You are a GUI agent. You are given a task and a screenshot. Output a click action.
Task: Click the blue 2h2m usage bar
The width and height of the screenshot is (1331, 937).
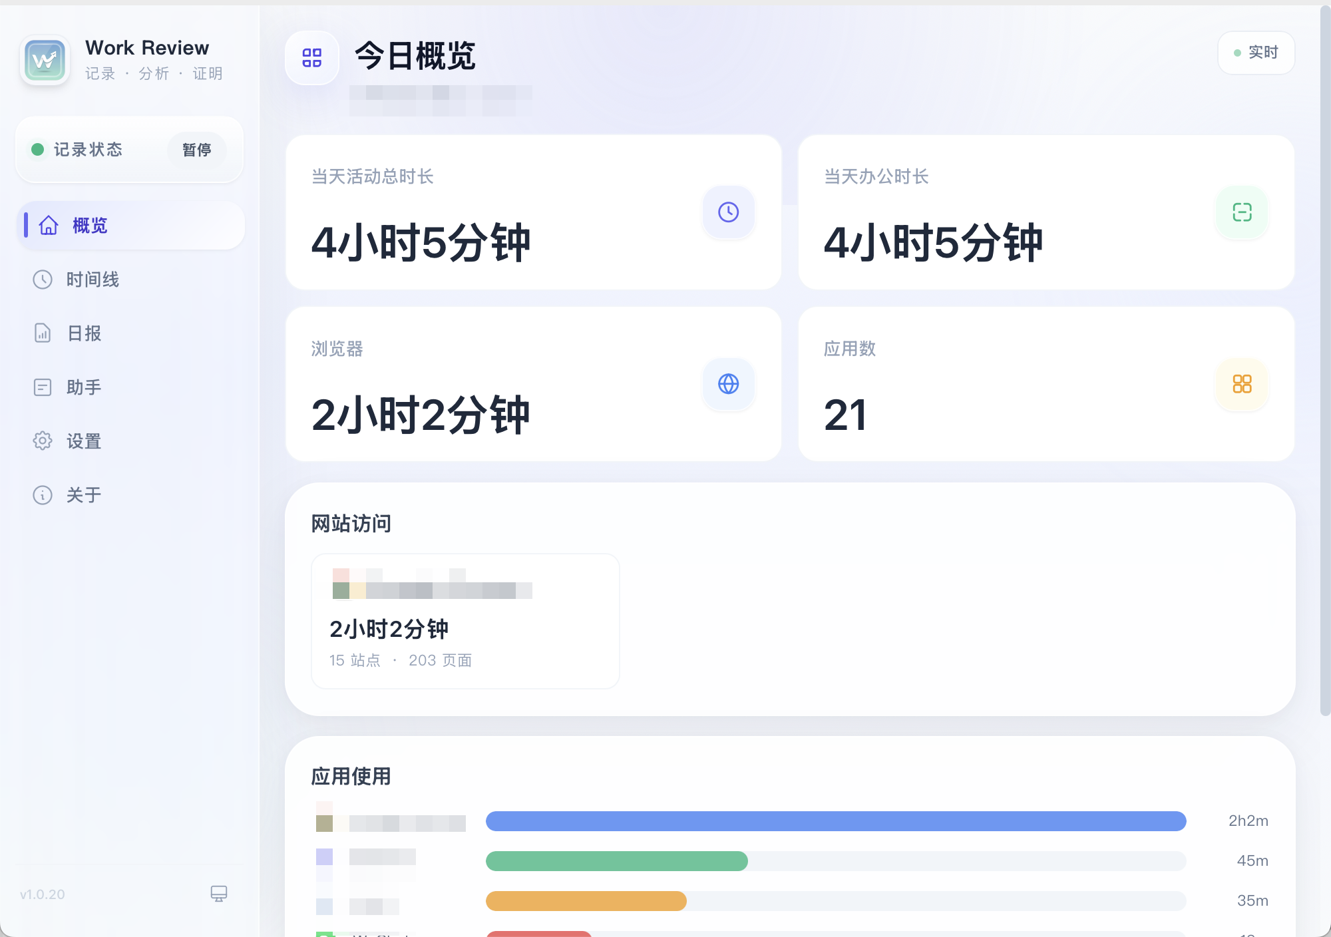click(835, 821)
